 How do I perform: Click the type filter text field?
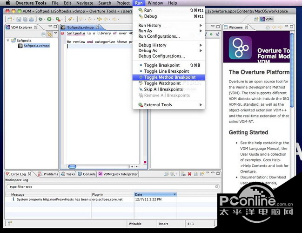[113, 186]
